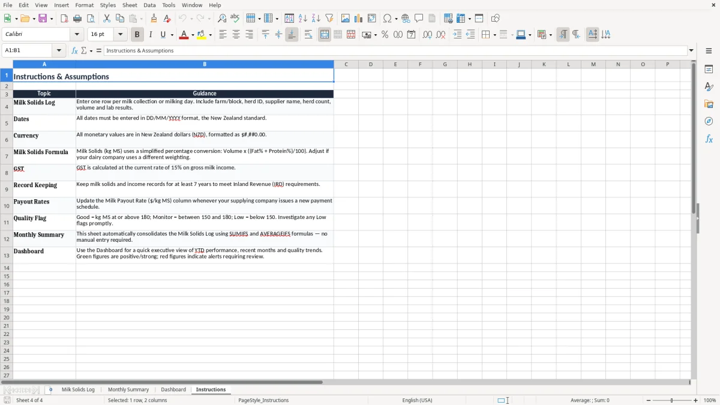The height and width of the screenshot is (405, 720).
Task: Click the Formula equals button
Action: point(99,51)
